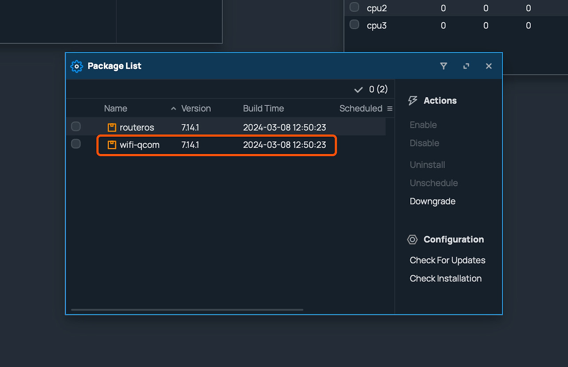Click the sort arrow next to Name

point(174,109)
